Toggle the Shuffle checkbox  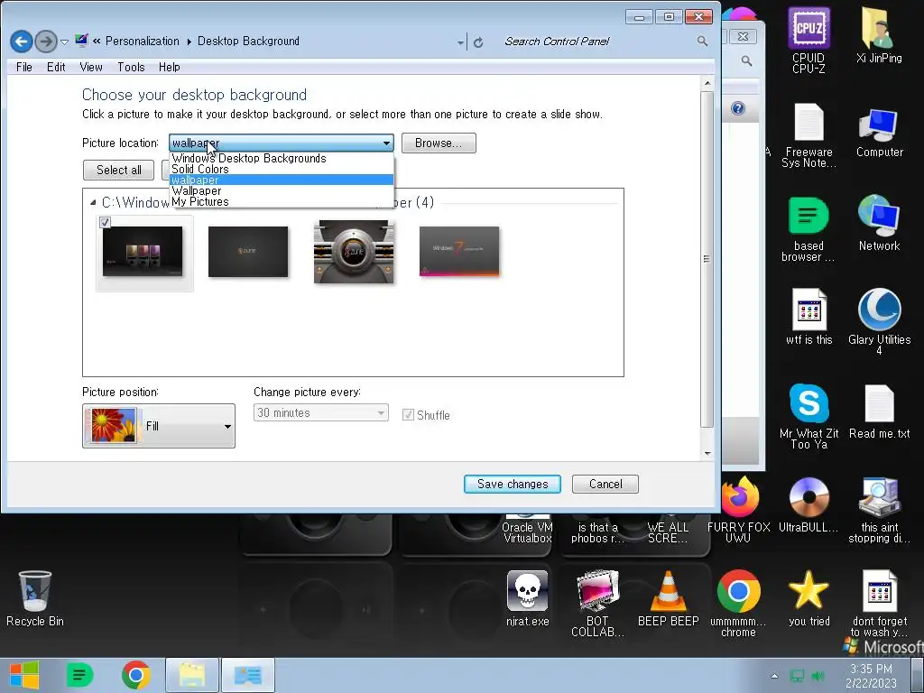coord(408,415)
